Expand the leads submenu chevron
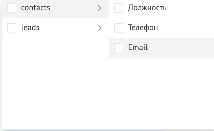214x131 pixels. coord(99,28)
